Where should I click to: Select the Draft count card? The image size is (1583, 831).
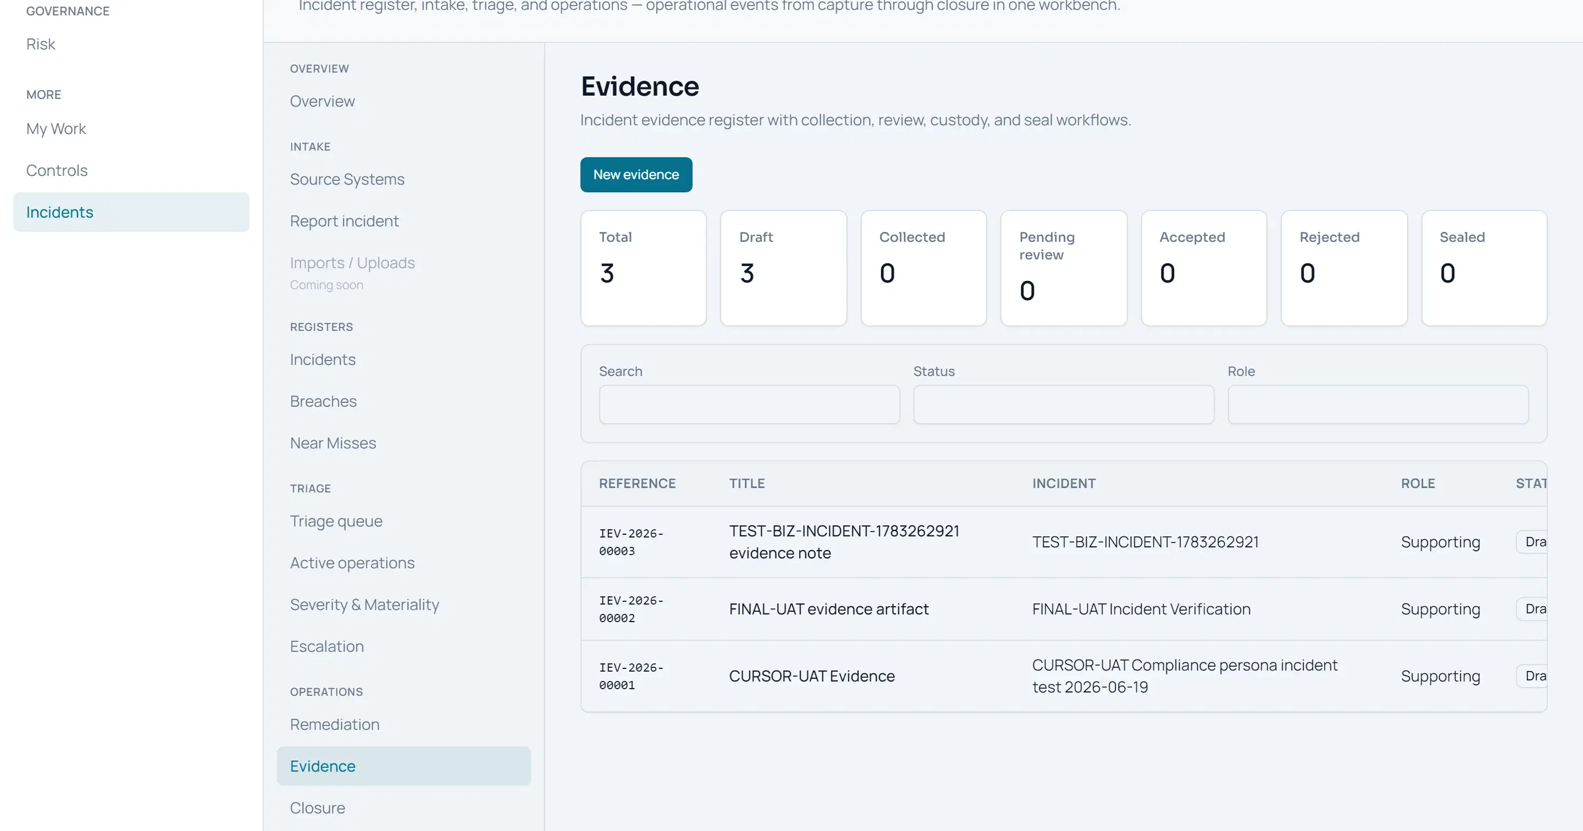783,268
